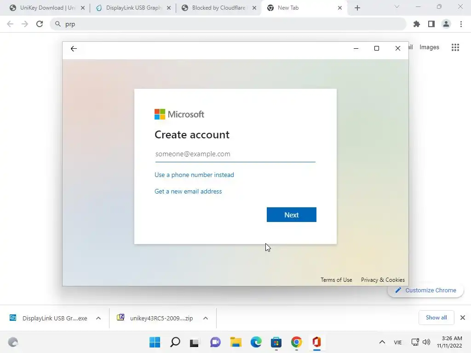
Task: Open Microsoft Store from the taskbar
Action: pos(276,342)
